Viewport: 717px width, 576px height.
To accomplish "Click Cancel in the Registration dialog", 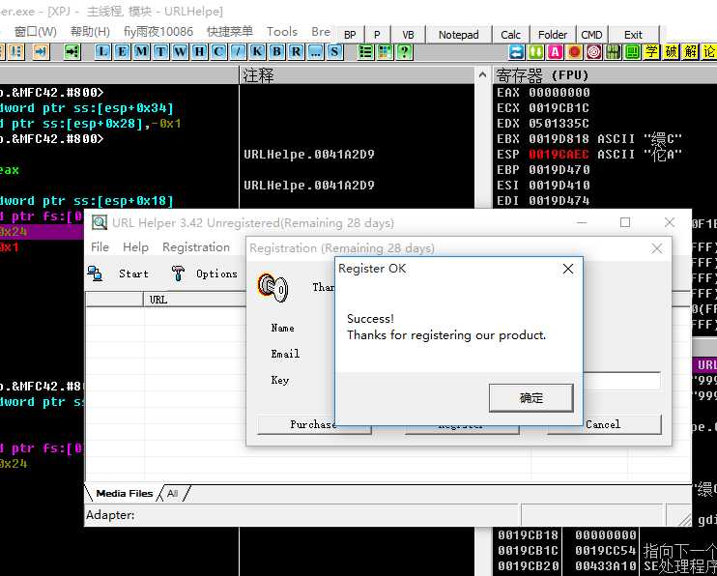I will click(604, 424).
